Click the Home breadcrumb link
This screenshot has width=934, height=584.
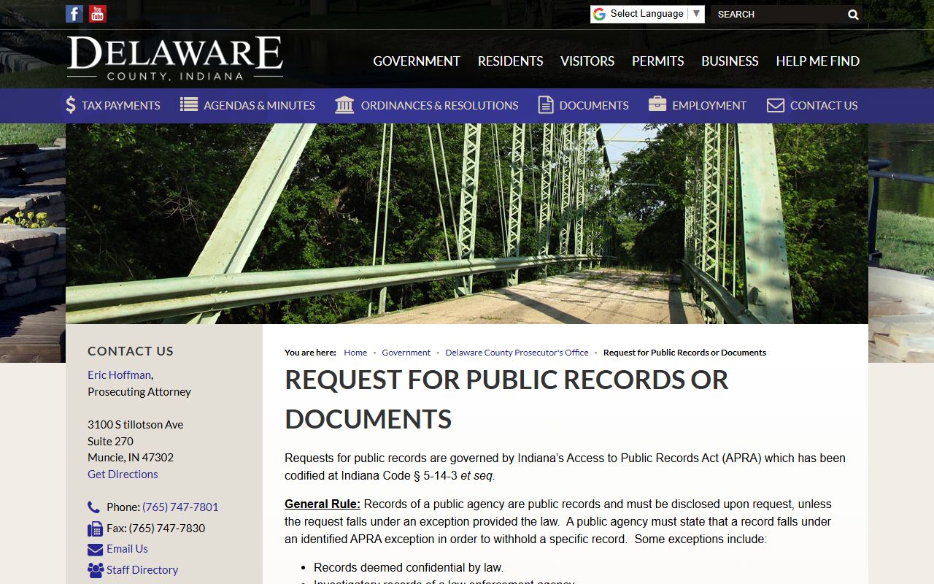click(355, 353)
